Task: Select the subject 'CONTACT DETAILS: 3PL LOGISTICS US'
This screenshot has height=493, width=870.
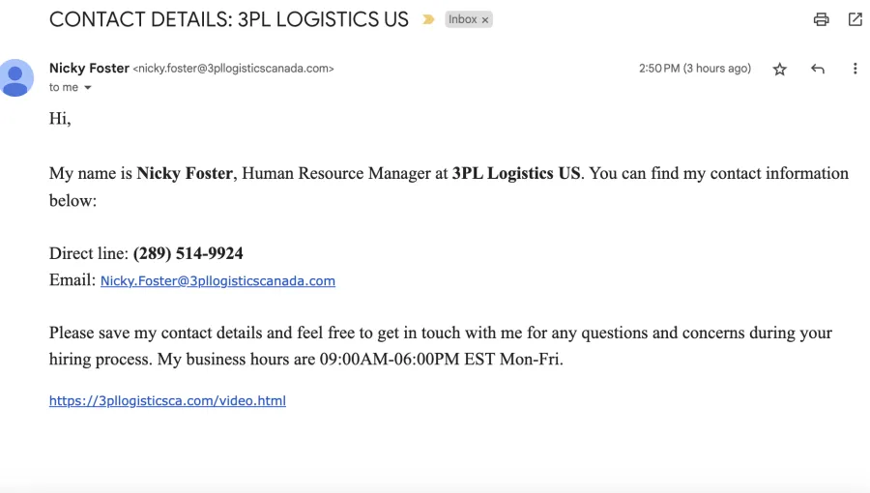Action: 228,20
